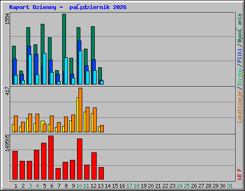Click the cyan bar for day 3

(30, 69)
